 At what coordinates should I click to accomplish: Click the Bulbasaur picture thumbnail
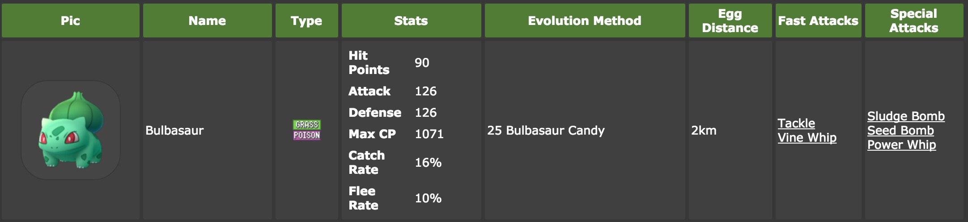tap(71, 130)
